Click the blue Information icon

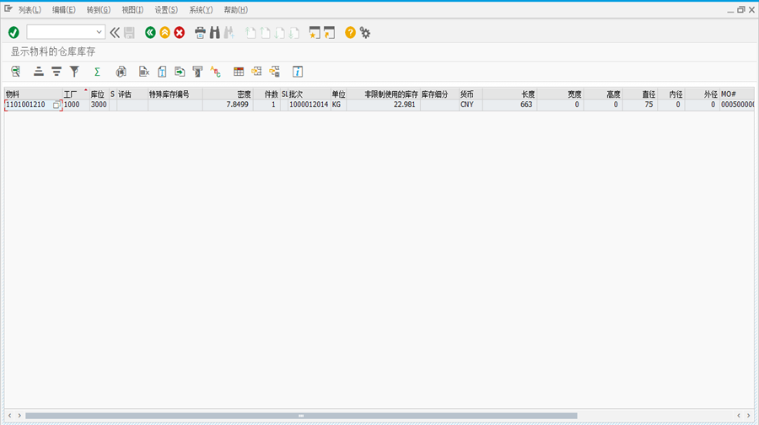298,72
